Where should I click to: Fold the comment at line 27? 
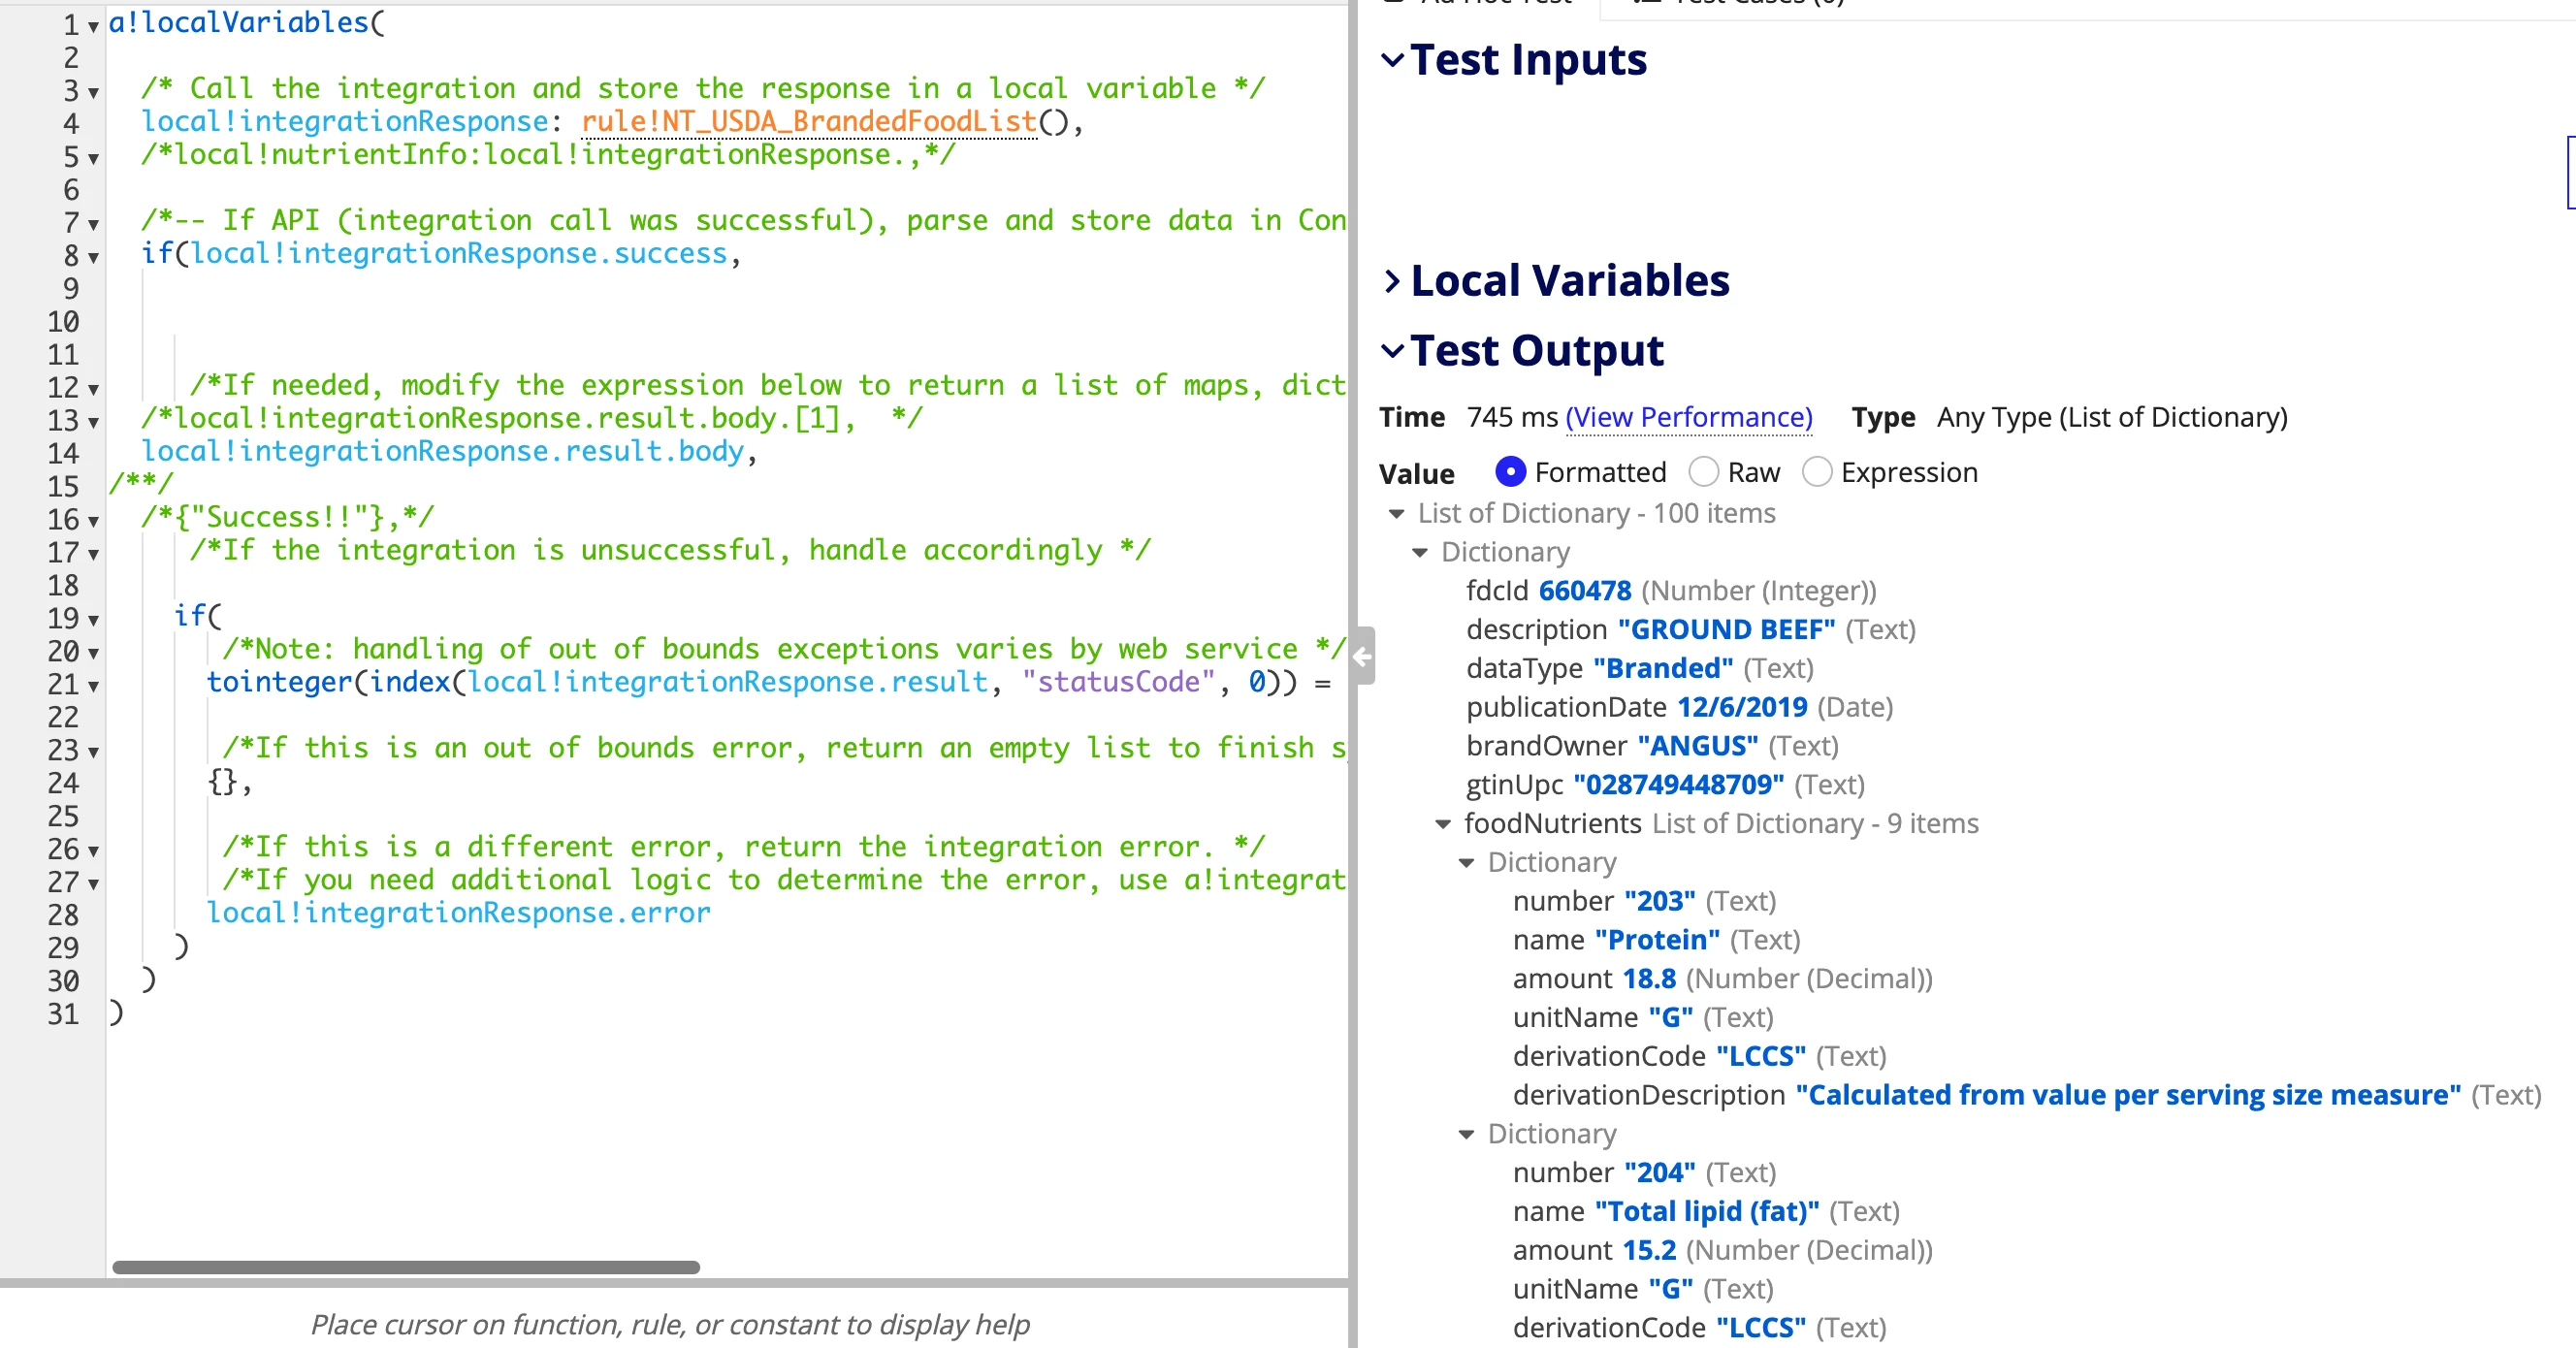point(93,884)
